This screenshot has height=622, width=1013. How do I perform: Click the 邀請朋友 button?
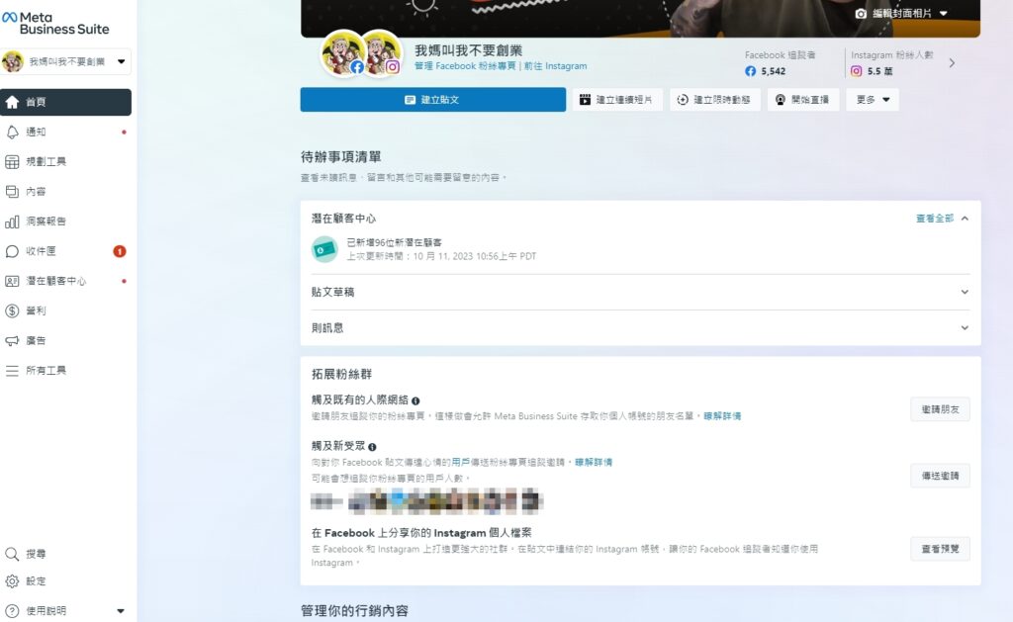click(x=940, y=409)
